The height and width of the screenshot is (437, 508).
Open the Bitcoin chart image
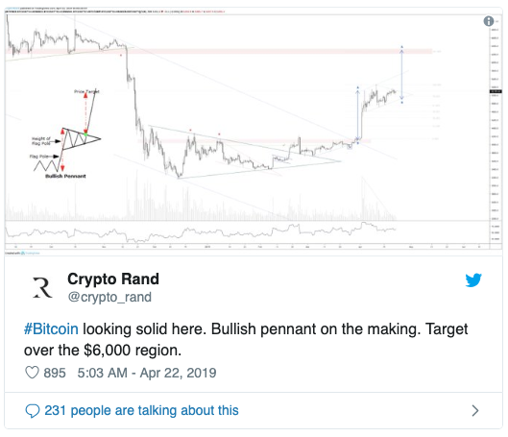254,132
